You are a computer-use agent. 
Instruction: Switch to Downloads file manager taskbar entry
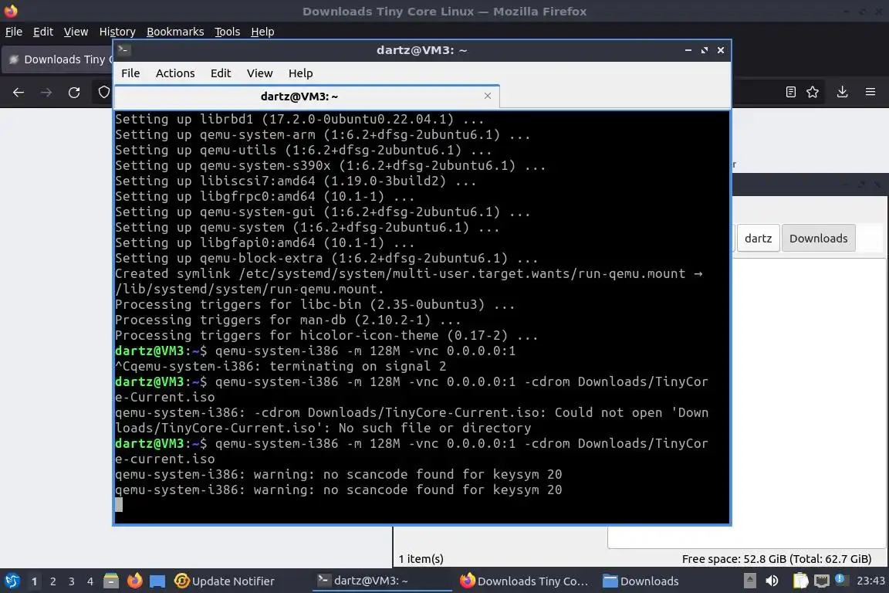click(x=641, y=581)
